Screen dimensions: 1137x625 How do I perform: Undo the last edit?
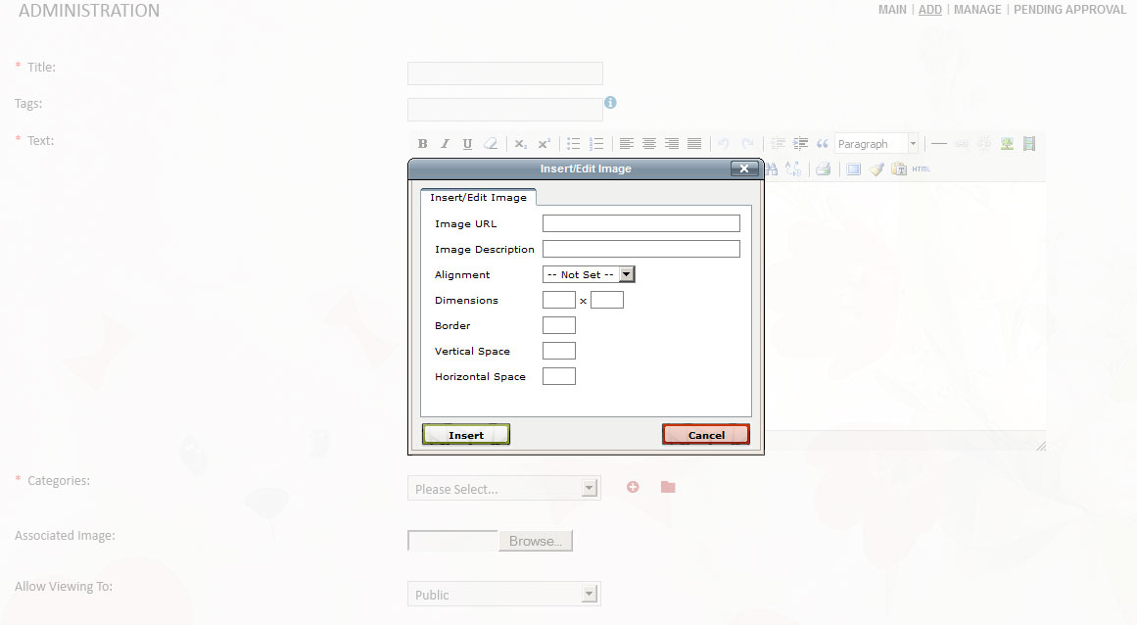[724, 144]
